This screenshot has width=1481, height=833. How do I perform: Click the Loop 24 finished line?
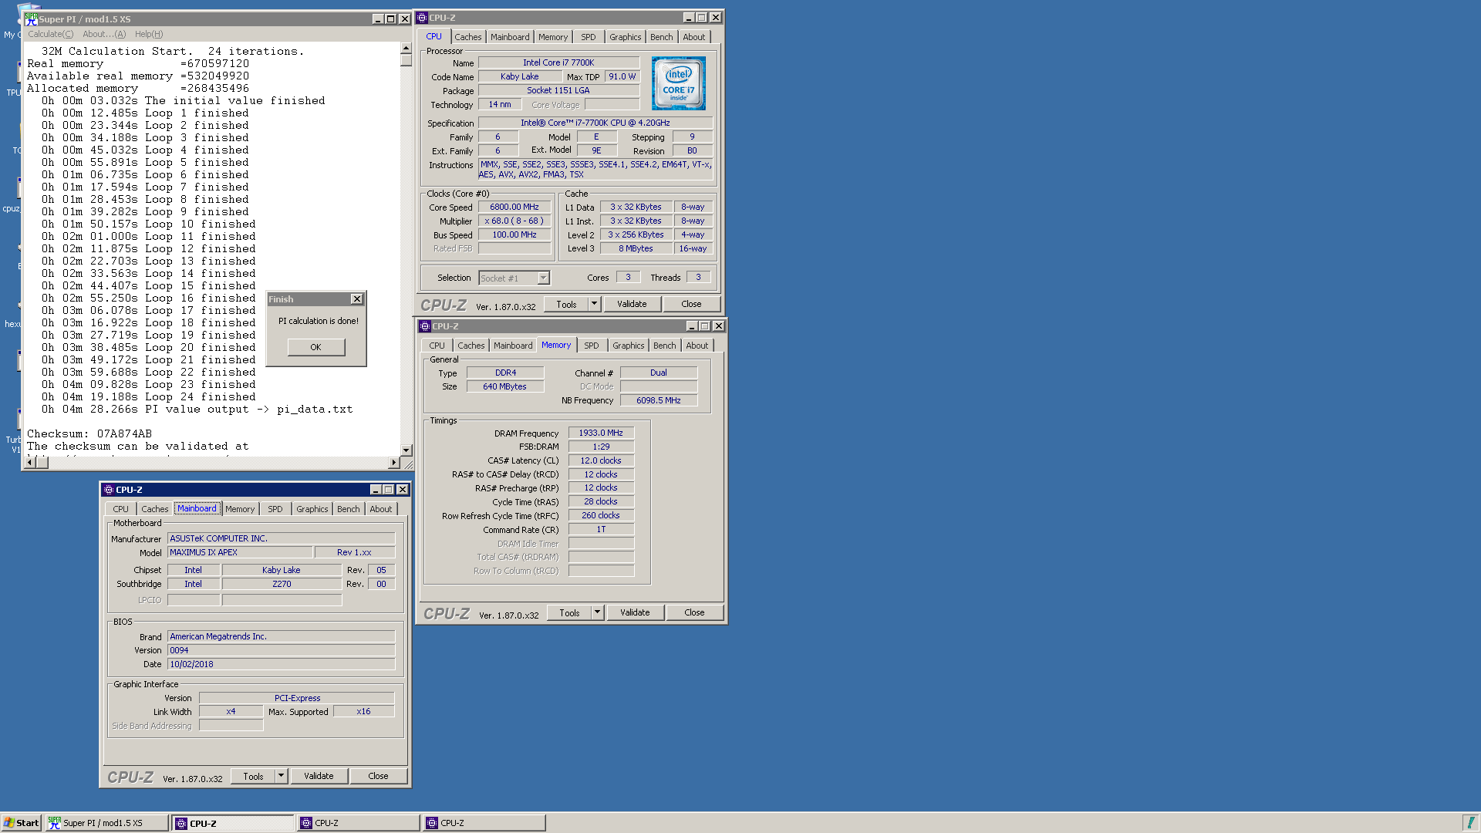148,396
